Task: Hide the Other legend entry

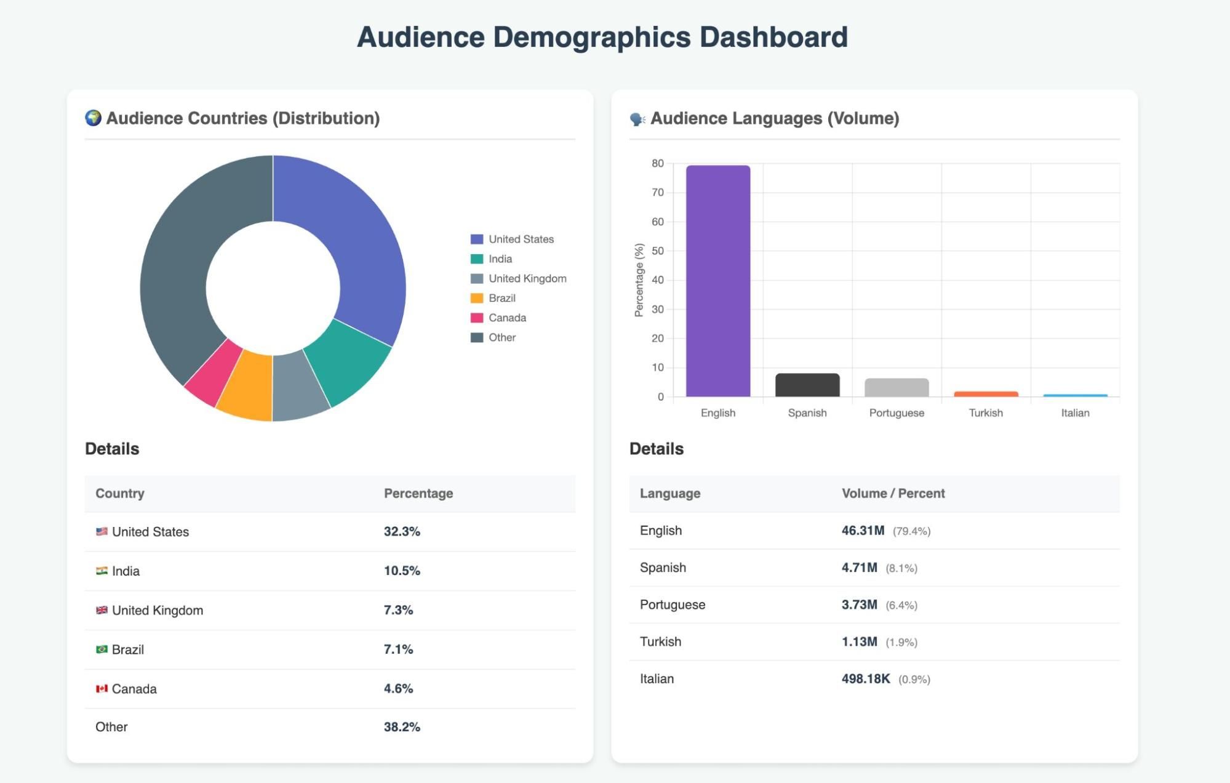Action: [x=501, y=337]
